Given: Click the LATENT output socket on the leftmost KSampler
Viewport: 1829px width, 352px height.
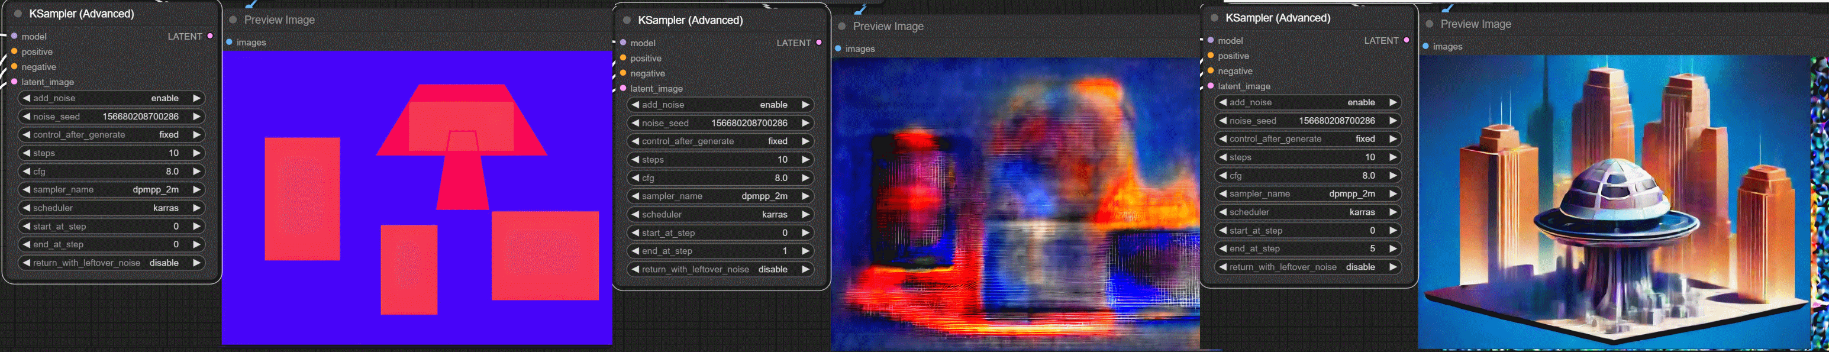Looking at the screenshot, I should 210,36.
